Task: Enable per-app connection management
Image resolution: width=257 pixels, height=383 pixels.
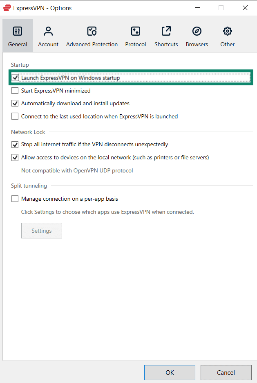Action: click(15, 199)
